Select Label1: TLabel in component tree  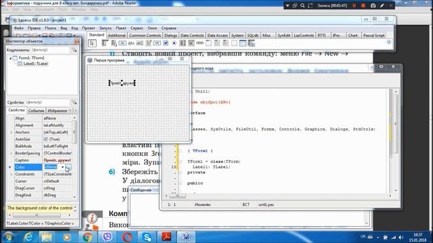pos(35,63)
